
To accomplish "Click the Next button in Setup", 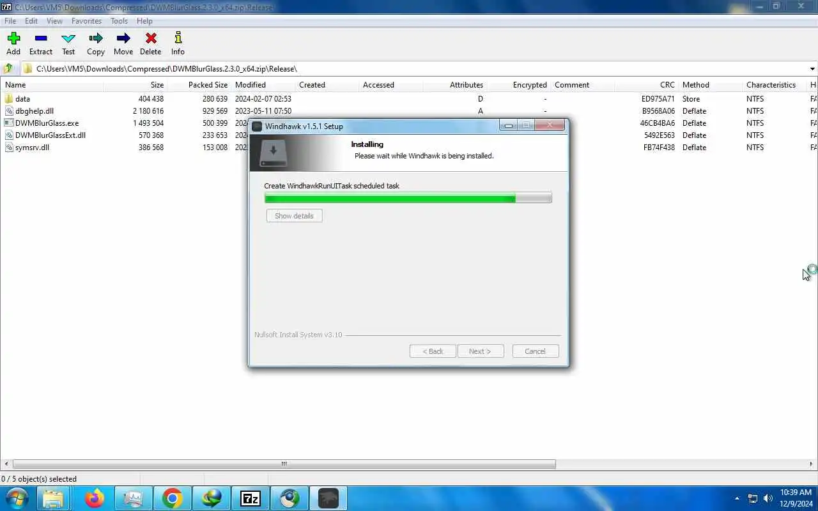I will 481,351.
